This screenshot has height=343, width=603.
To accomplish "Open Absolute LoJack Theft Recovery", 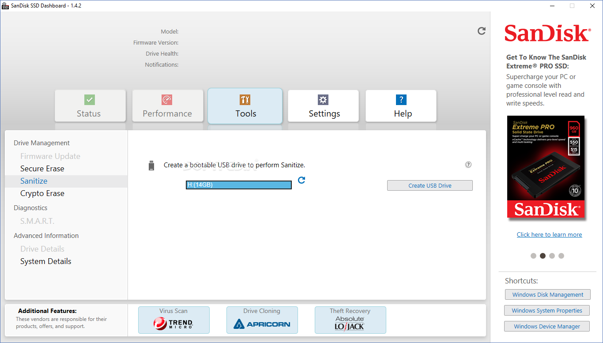I will point(350,320).
